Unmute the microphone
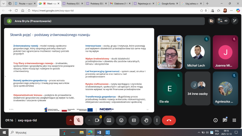 [x=78, y=120]
